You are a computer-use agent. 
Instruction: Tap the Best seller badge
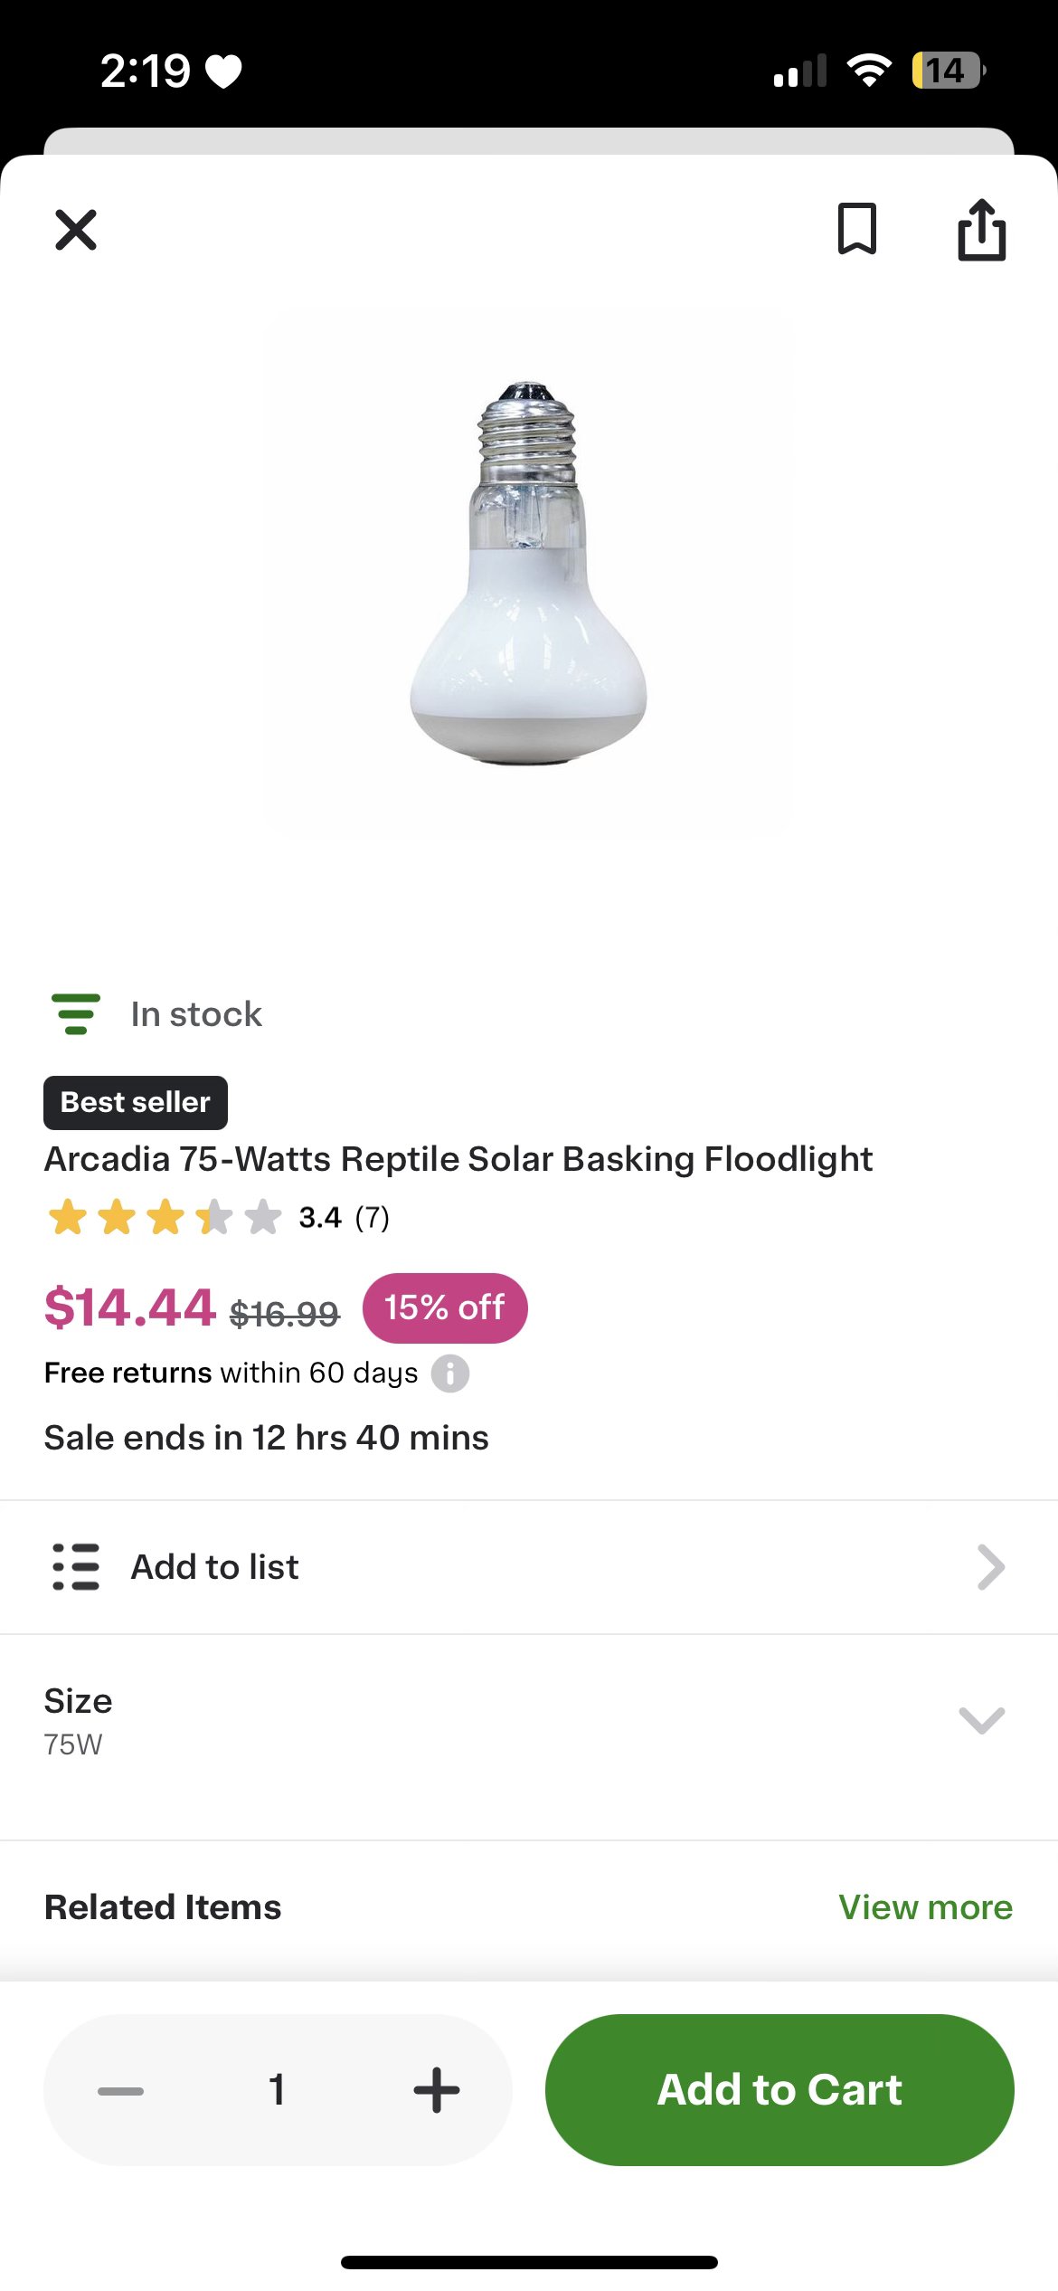pos(136,1103)
